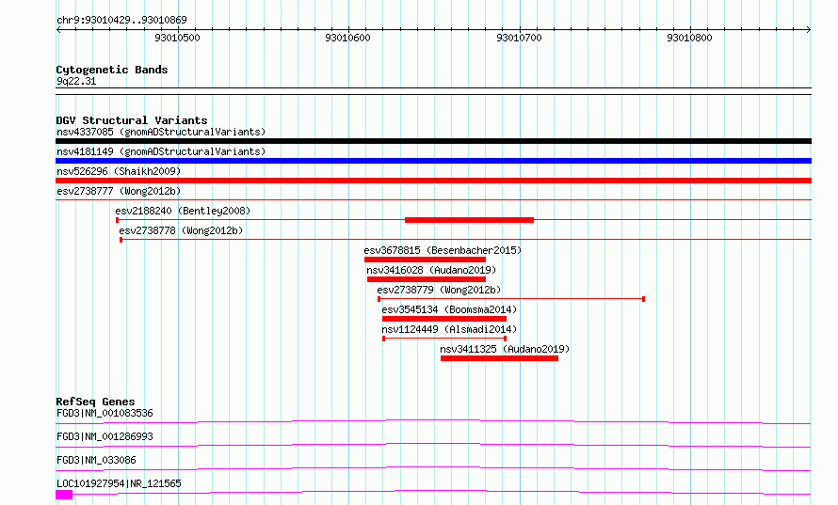Open the nsv3416028 (Audano2019) label
838x505 pixels.
click(x=431, y=270)
